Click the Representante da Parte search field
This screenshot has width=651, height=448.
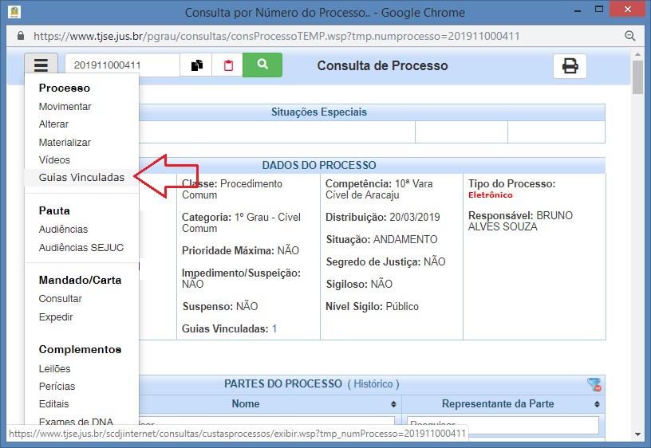[x=503, y=425]
